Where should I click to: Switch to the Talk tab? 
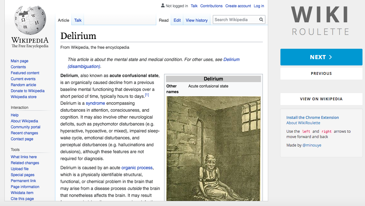[x=78, y=20]
